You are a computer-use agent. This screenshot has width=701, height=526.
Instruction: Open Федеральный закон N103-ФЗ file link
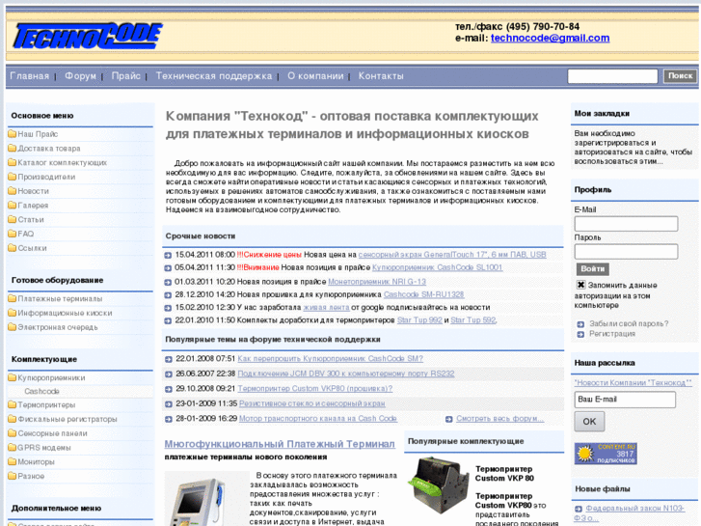click(x=629, y=513)
